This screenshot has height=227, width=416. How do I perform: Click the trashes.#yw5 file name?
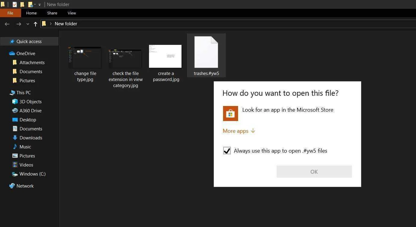click(206, 73)
